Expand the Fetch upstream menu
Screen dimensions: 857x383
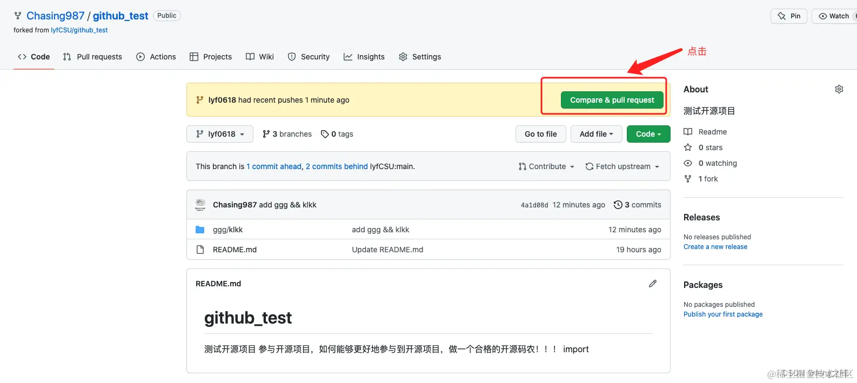(622, 166)
